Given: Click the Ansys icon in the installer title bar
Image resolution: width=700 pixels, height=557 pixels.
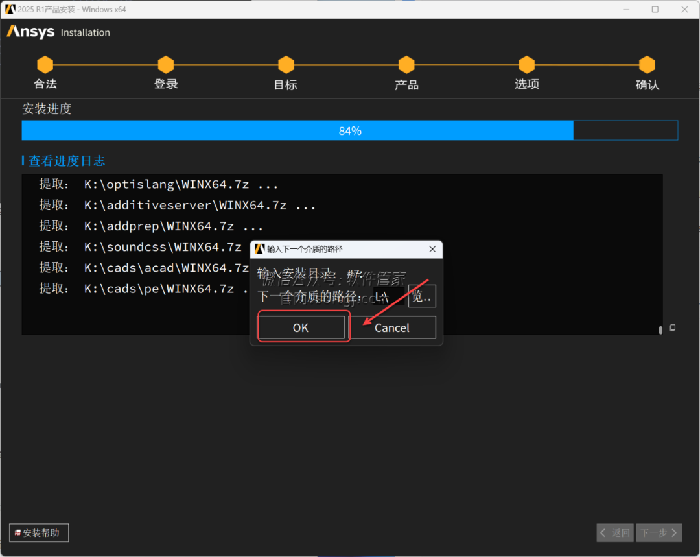Looking at the screenshot, I should click(10, 9).
